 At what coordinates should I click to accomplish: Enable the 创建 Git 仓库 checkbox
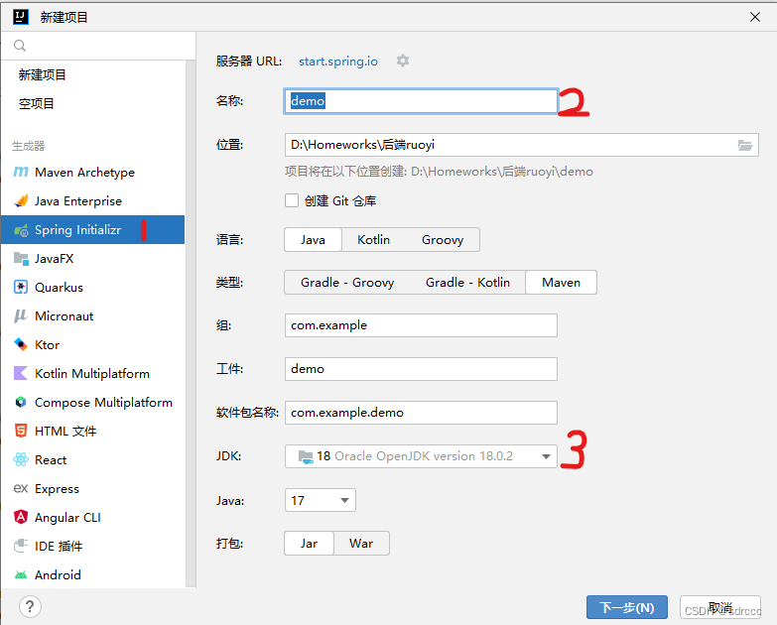coord(292,200)
